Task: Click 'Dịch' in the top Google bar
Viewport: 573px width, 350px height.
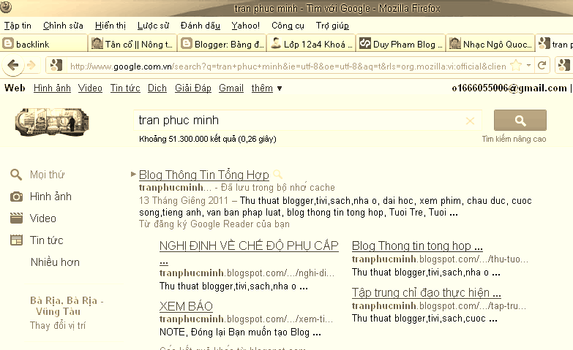Action: [x=157, y=88]
